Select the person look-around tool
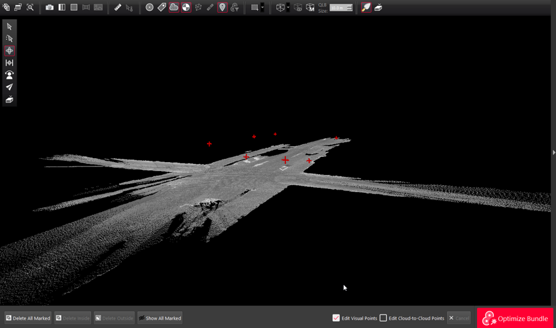 10,75
